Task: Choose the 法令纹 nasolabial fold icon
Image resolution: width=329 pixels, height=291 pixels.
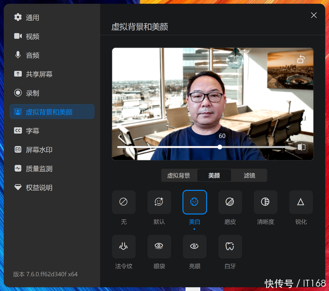Action: tap(124, 246)
